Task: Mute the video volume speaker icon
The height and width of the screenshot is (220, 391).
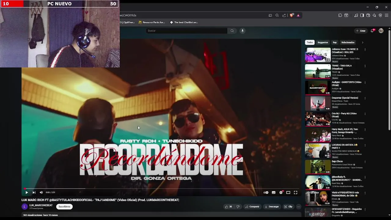Action: [x=41, y=193]
